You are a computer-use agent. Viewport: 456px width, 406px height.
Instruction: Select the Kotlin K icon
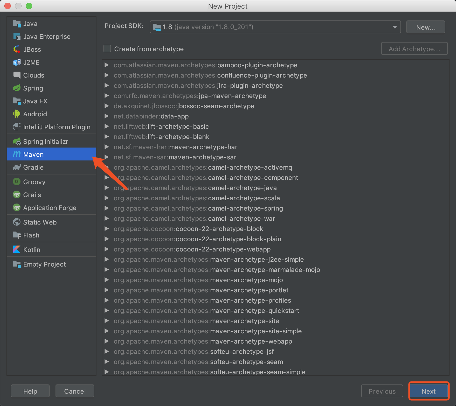click(17, 250)
